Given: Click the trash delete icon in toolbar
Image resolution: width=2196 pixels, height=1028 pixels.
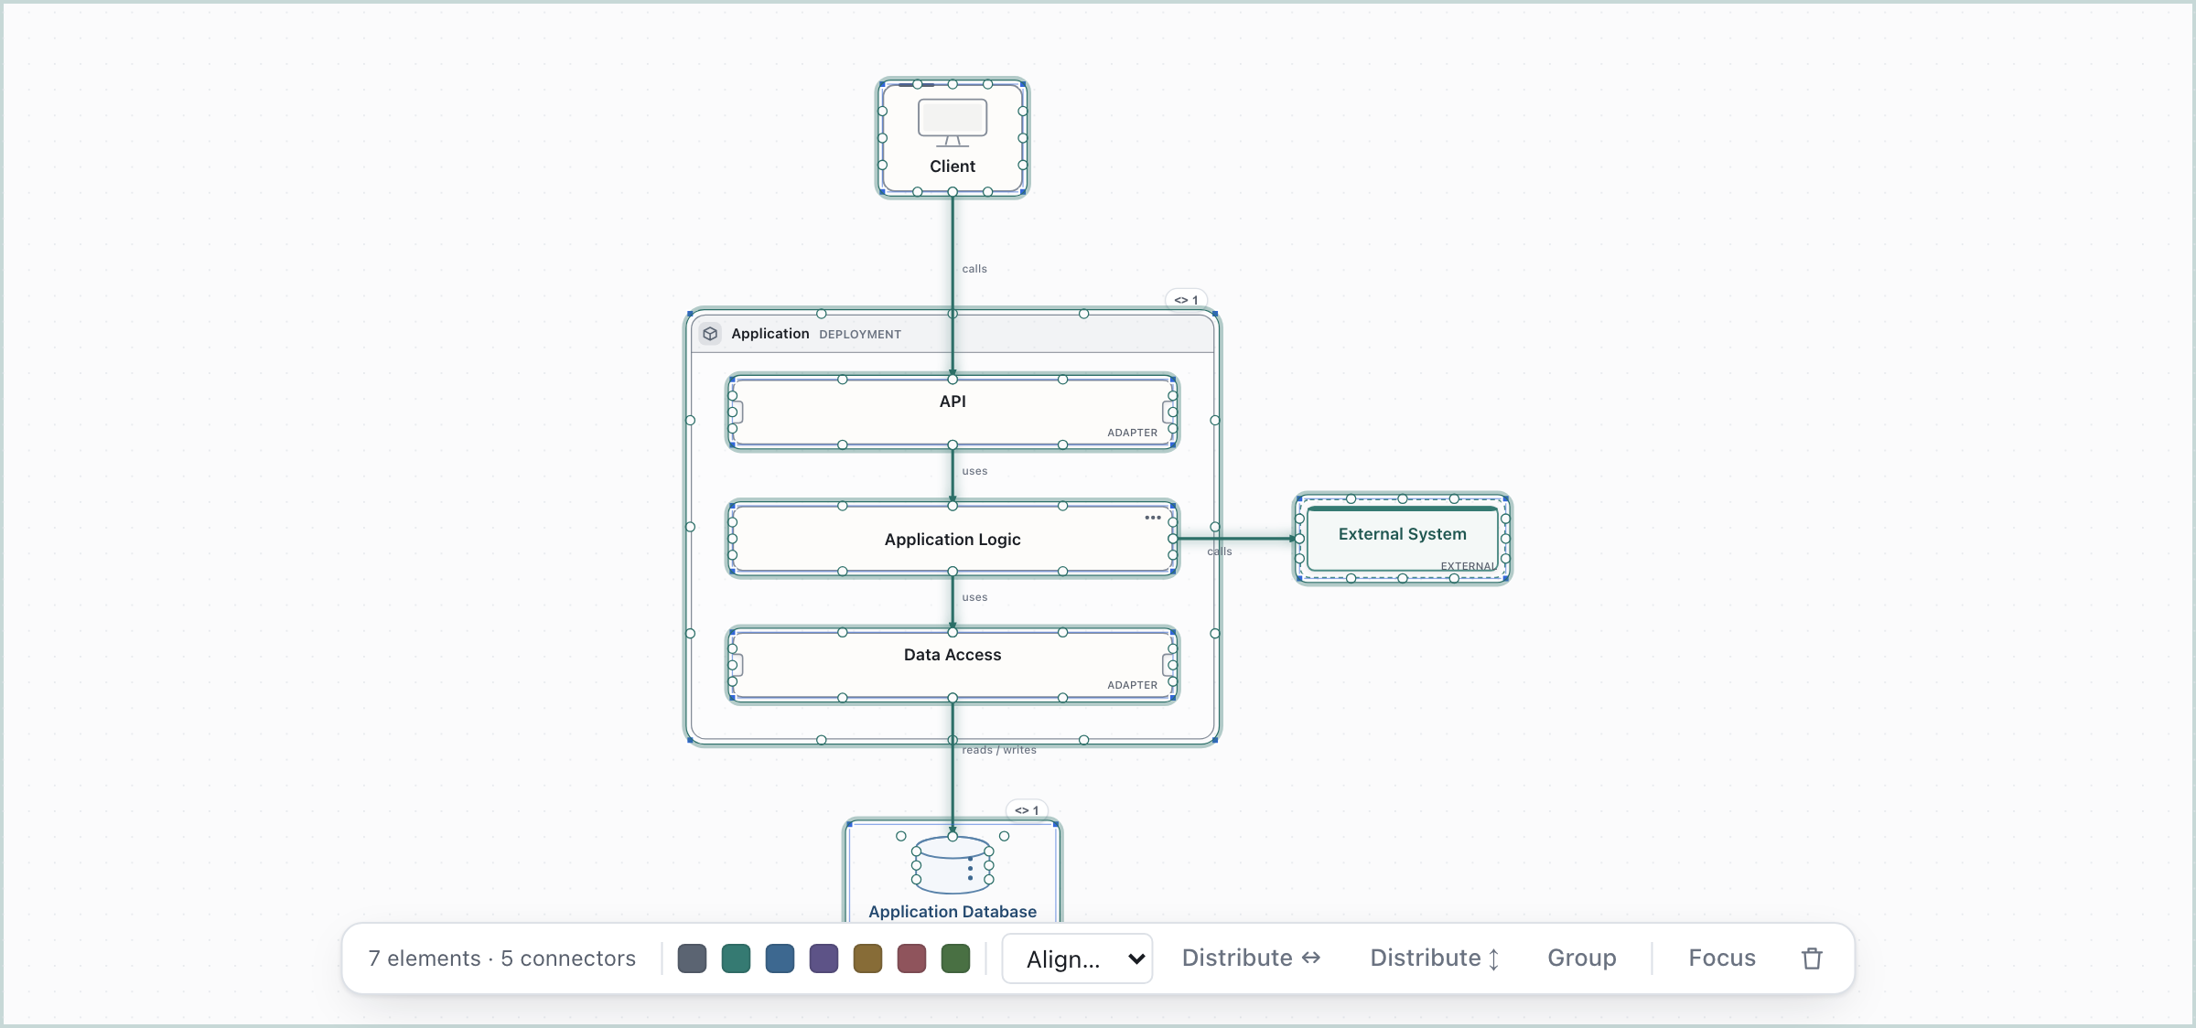Looking at the screenshot, I should click(1812, 958).
